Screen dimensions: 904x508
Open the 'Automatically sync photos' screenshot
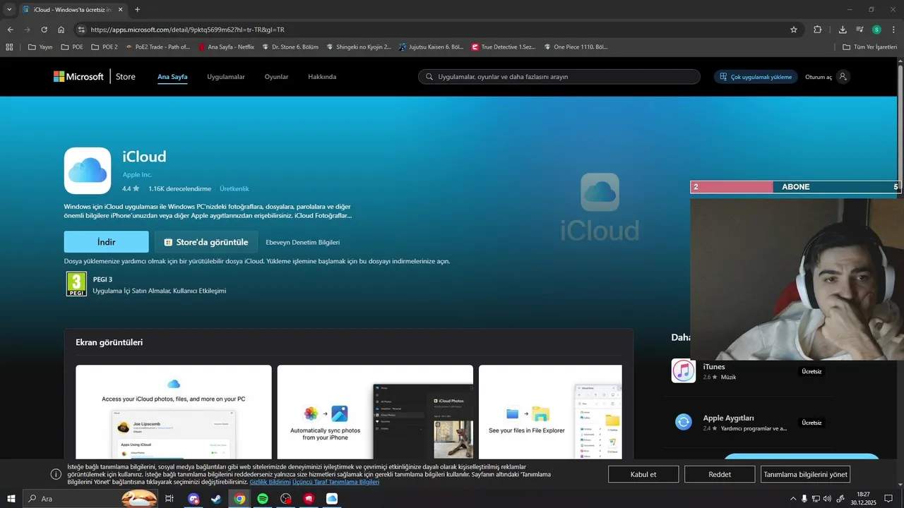(x=375, y=412)
